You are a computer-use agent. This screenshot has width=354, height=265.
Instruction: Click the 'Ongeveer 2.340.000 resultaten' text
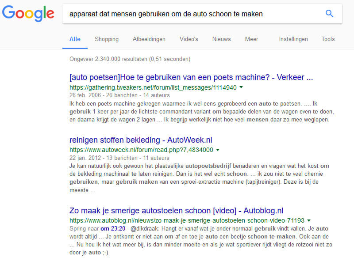click(x=130, y=59)
